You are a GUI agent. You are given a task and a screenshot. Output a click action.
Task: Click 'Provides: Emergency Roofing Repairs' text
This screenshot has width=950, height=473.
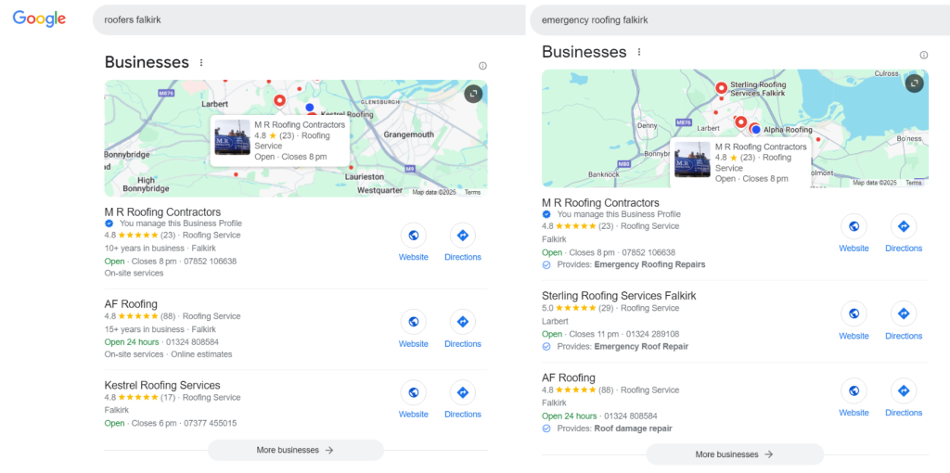coord(631,264)
